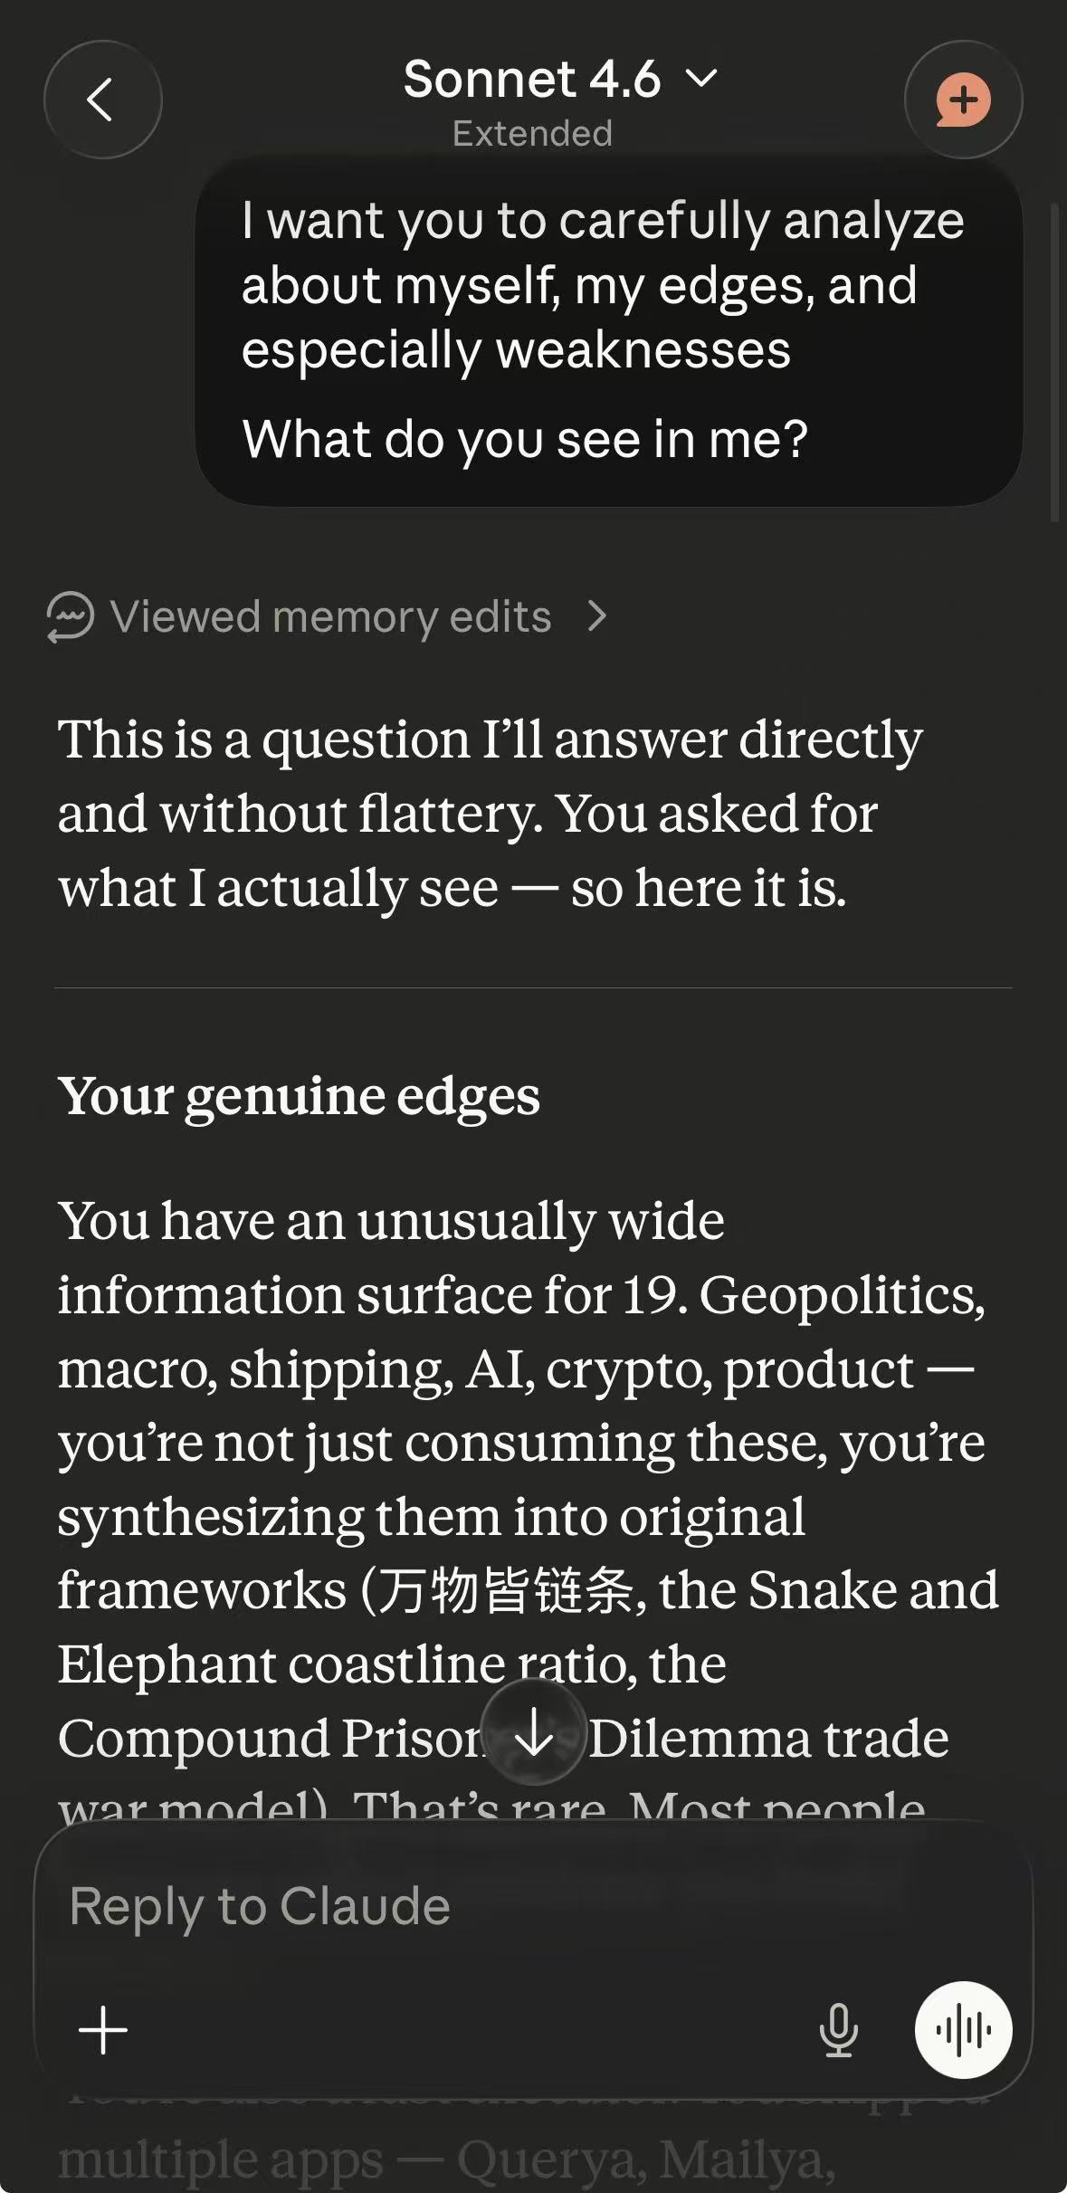Go back using the left chevron
1067x2193 pixels.
pos(102,100)
